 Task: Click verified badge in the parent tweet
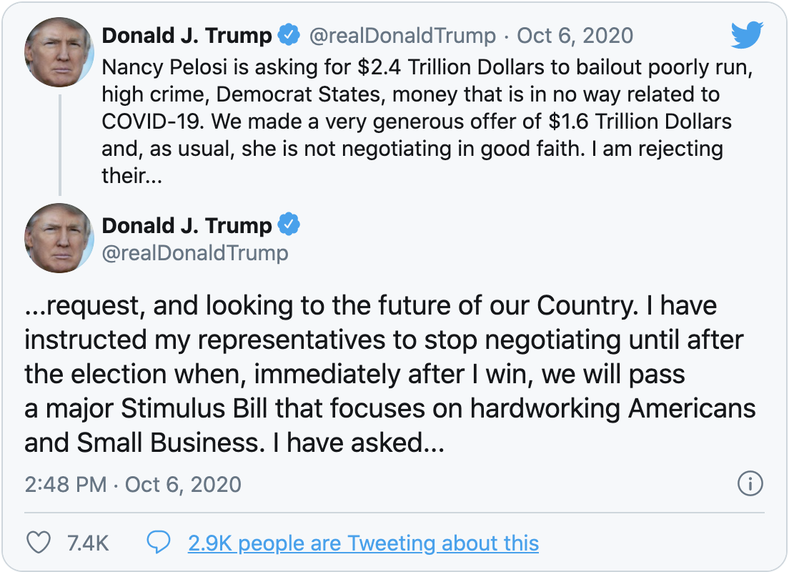289,35
